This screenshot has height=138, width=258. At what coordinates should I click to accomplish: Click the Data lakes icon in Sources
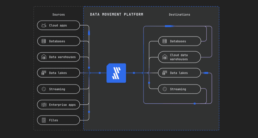click(x=44, y=73)
